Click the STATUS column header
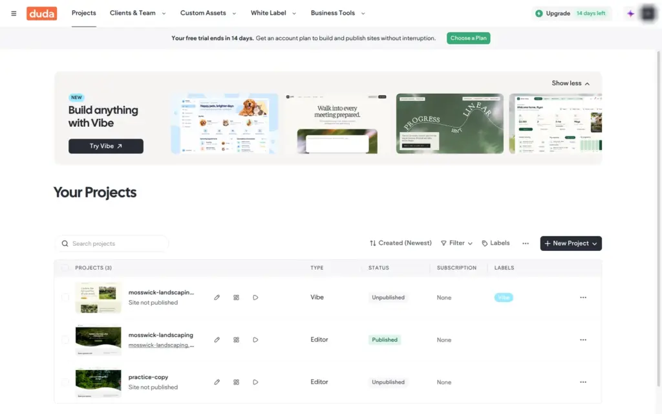 379,268
